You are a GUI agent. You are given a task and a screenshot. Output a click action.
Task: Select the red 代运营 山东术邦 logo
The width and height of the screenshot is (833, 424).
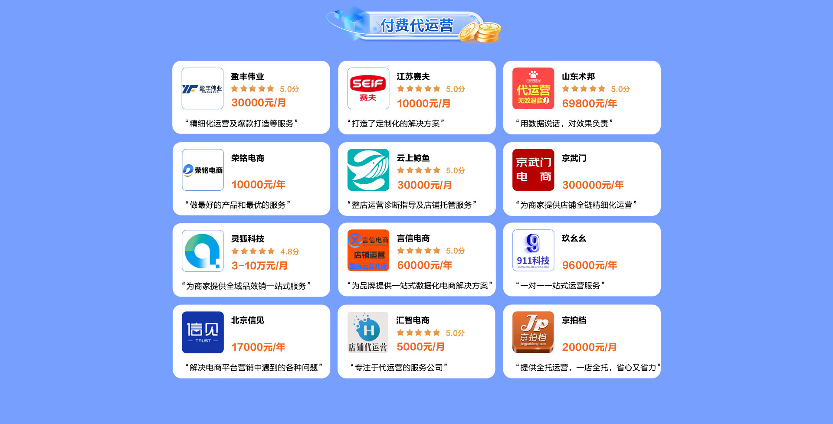pos(533,88)
